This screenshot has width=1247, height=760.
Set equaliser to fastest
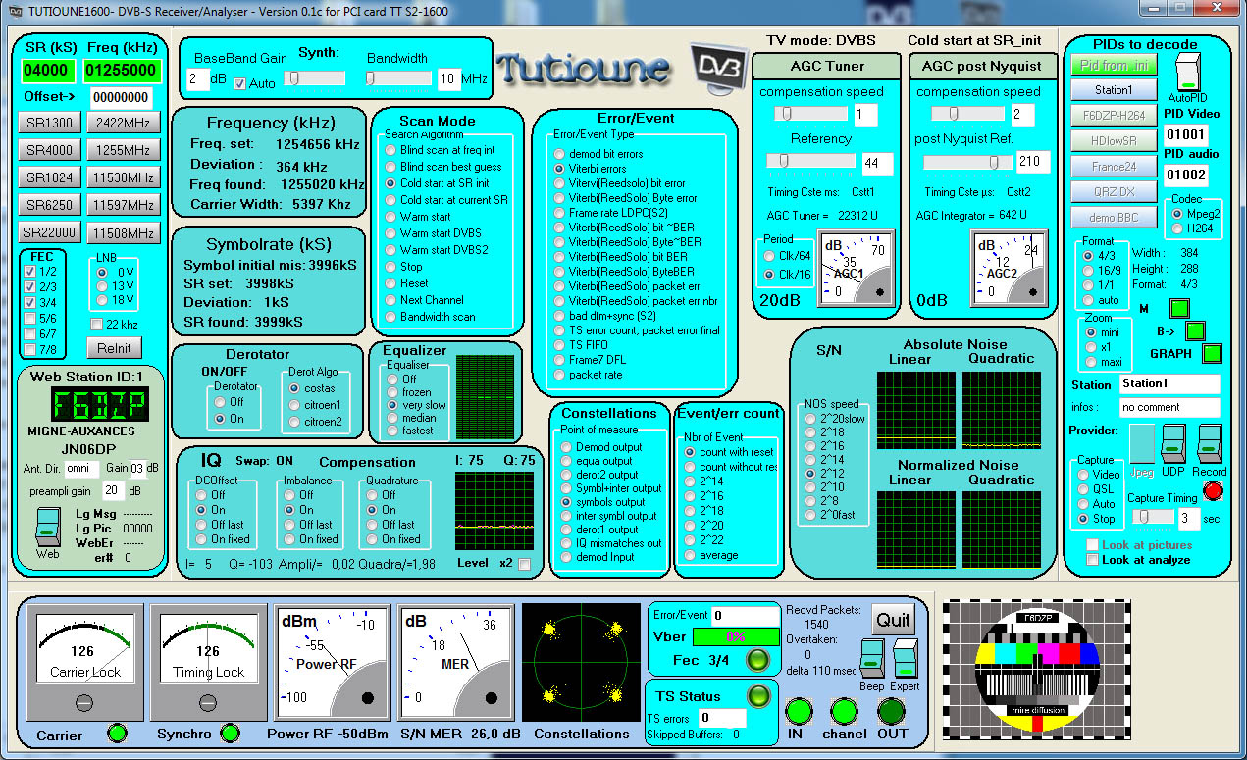pyautogui.click(x=392, y=430)
